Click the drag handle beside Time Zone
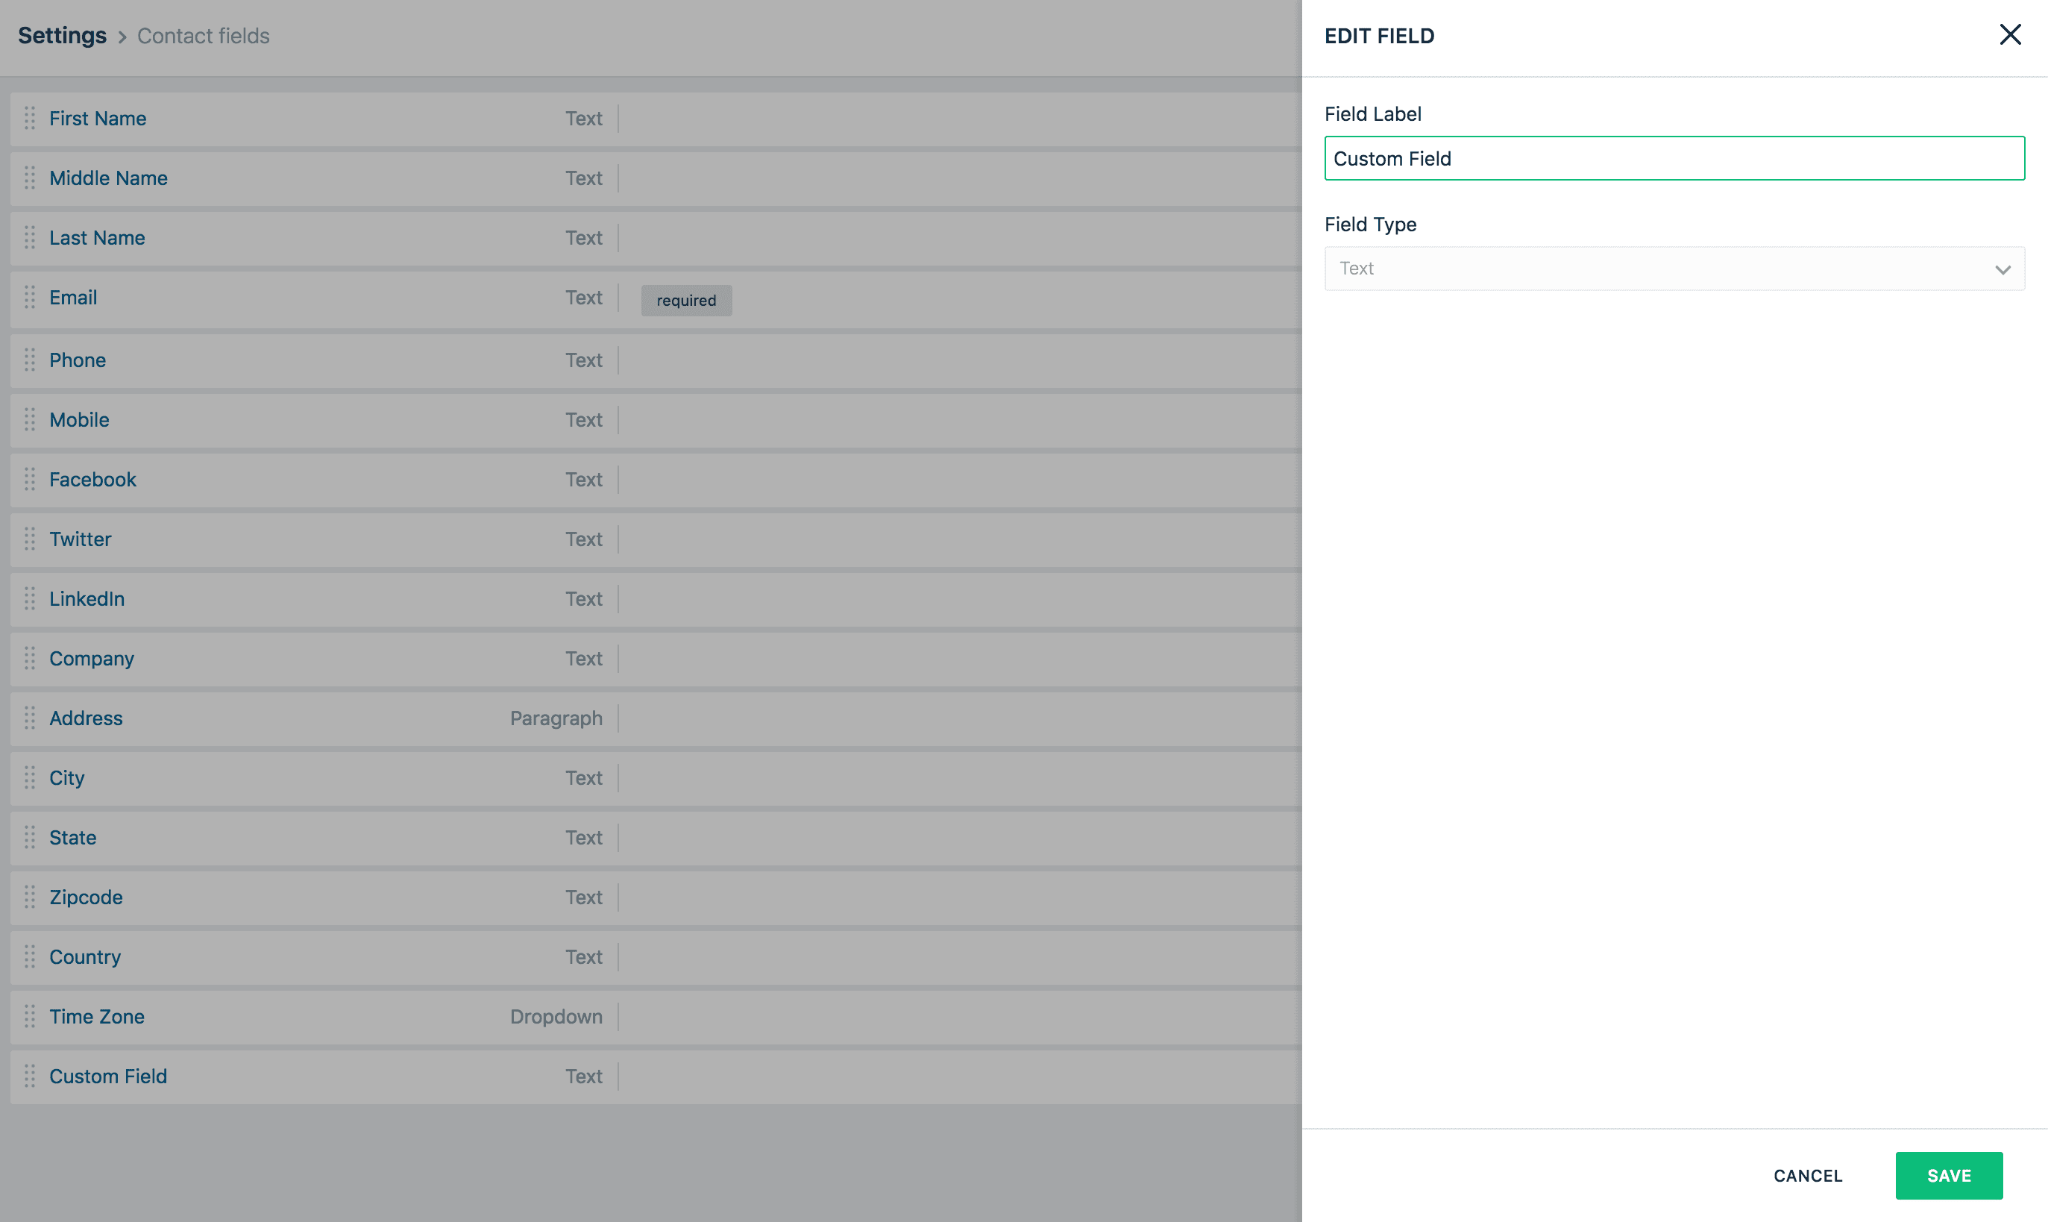This screenshot has height=1222, width=2048. click(30, 1017)
